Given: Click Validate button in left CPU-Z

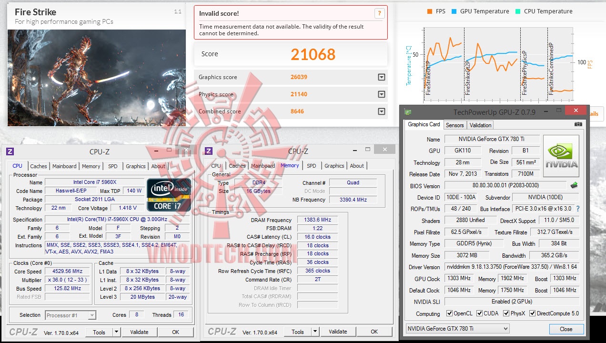Looking at the screenshot, I should pos(139,332).
